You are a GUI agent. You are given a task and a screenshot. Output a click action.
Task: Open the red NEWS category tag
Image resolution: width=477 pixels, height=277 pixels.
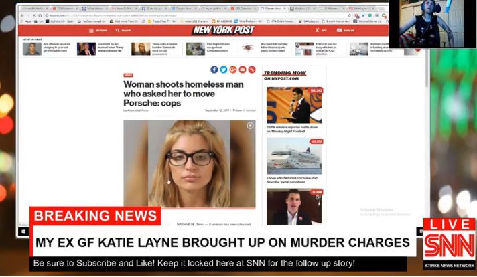128,75
